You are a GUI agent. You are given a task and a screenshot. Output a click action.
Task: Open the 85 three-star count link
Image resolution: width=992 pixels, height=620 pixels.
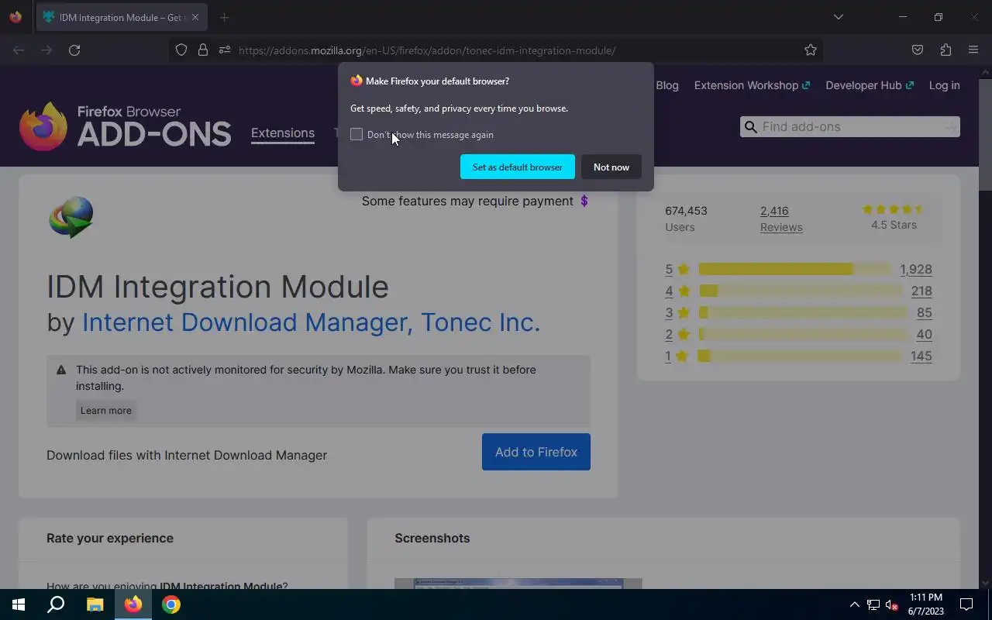924,312
